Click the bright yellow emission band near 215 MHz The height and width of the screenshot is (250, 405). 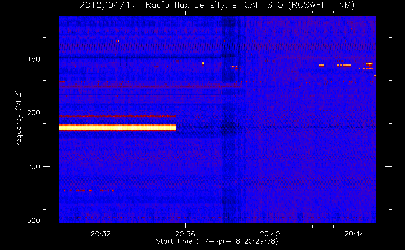pos(117,128)
